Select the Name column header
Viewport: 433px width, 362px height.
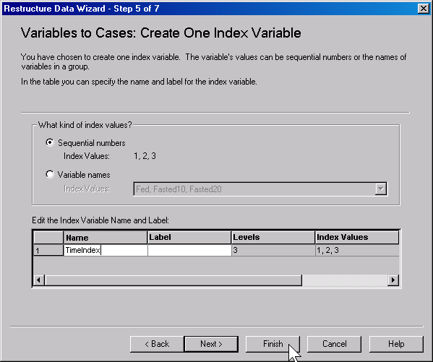click(x=106, y=238)
